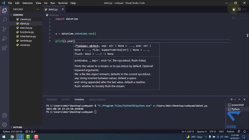Select language mode Python in status bar

click(x=231, y=131)
